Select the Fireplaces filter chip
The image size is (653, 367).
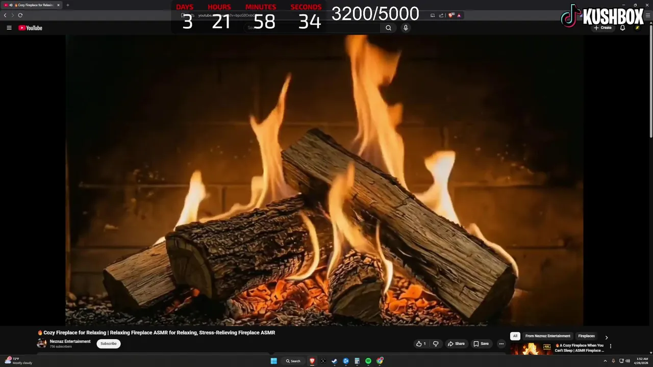[586, 336]
